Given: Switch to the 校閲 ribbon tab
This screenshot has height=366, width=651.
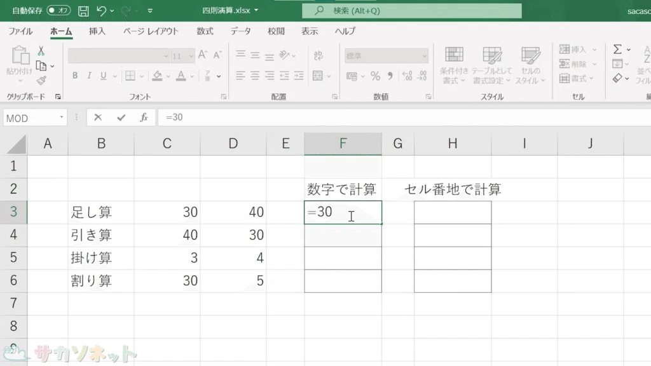Looking at the screenshot, I should click(276, 31).
